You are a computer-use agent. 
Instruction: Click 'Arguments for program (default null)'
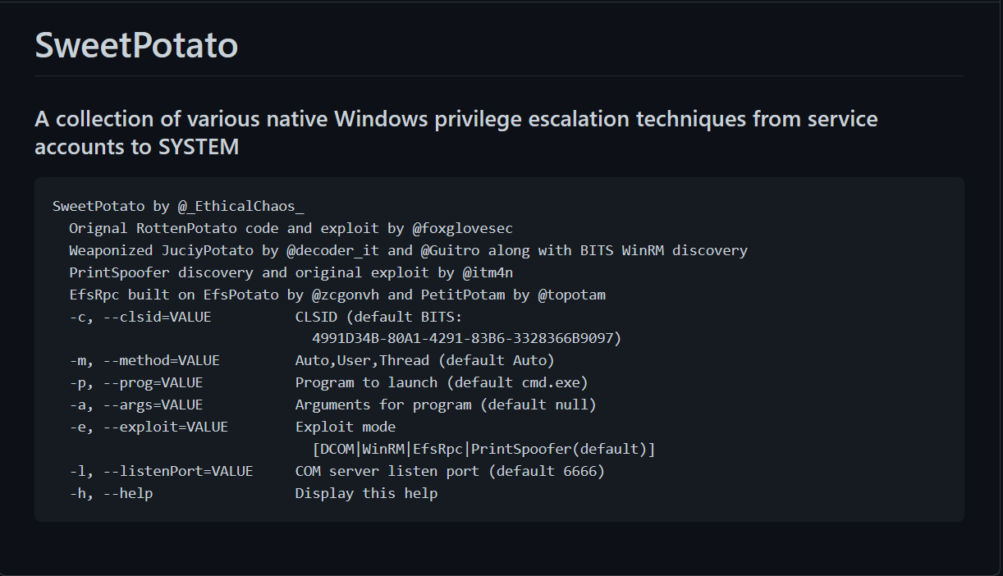[446, 405]
